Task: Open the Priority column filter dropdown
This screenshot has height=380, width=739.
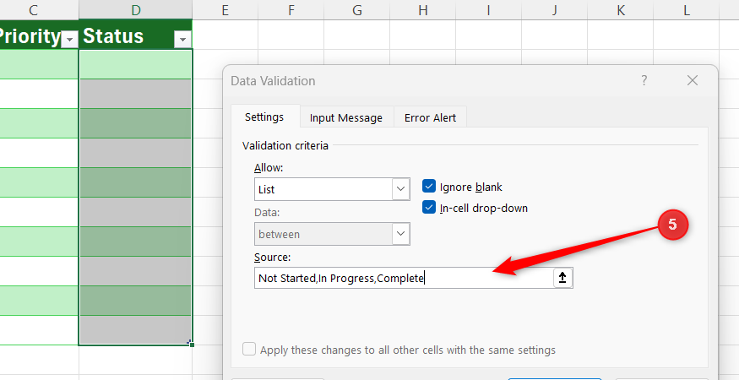Action: coord(70,40)
